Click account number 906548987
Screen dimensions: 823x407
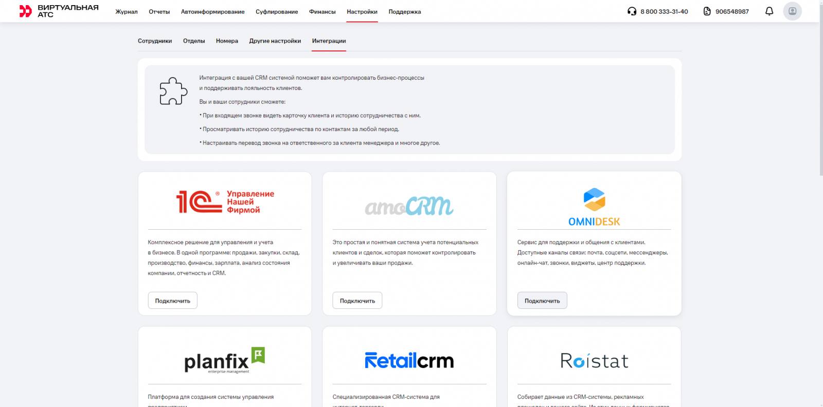coord(732,12)
